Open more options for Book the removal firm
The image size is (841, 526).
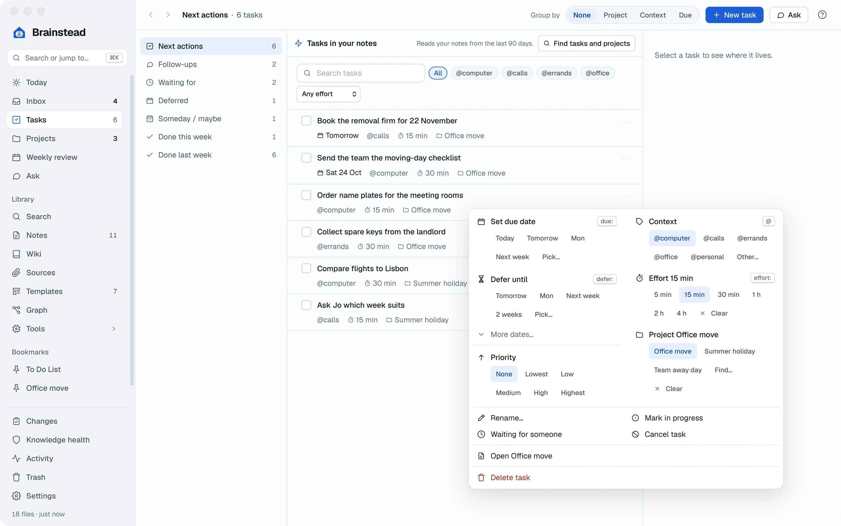626,122
